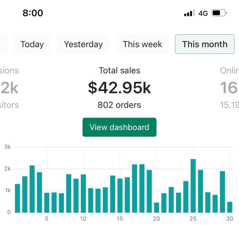This screenshot has width=239, height=225.
Task: Tap the Total sales heading
Action: pyautogui.click(x=119, y=71)
